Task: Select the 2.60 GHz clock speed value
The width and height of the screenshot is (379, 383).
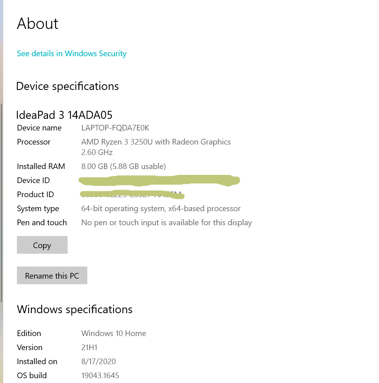Action: [x=97, y=153]
